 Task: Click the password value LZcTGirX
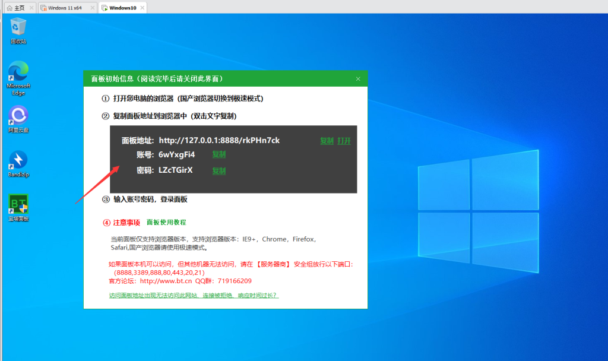[x=176, y=170]
